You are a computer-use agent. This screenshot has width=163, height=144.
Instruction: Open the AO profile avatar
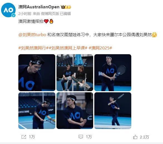point(8,10)
